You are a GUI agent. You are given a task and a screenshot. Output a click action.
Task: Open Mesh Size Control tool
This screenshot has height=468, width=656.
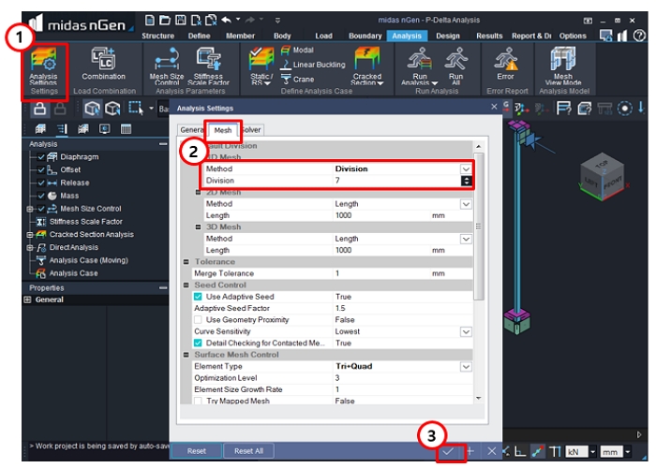167,64
